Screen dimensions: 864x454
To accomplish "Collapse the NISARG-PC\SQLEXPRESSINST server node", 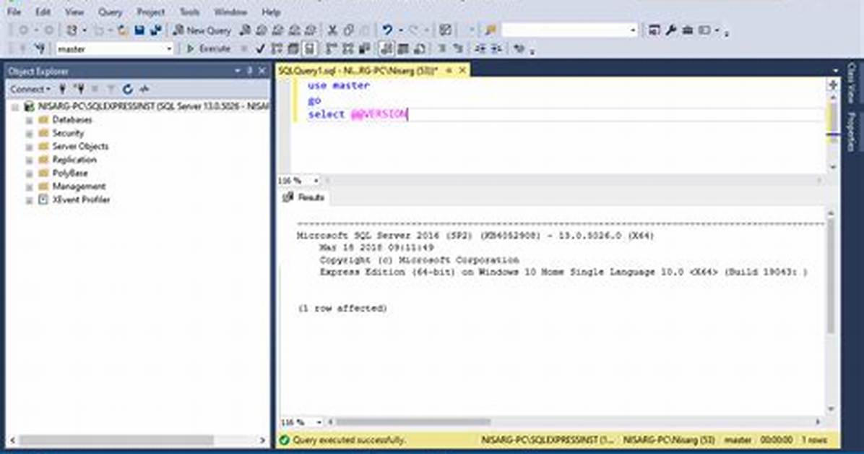I will pyautogui.click(x=15, y=106).
